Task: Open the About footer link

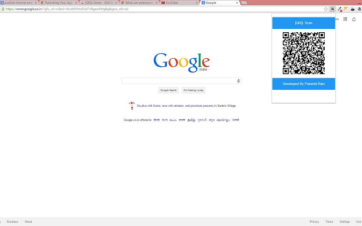Action: [x=28, y=221]
